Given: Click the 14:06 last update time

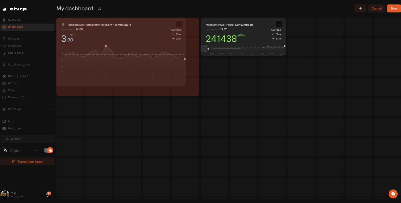Looking at the screenshot, I should (x=79, y=29).
